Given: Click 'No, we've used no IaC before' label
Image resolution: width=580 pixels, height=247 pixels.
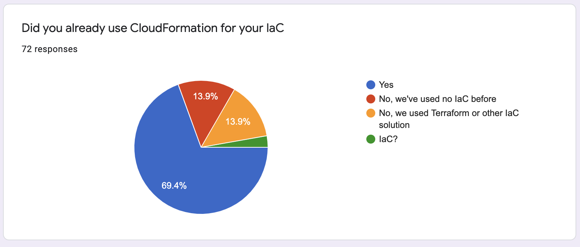Looking at the screenshot, I should 437,99.
